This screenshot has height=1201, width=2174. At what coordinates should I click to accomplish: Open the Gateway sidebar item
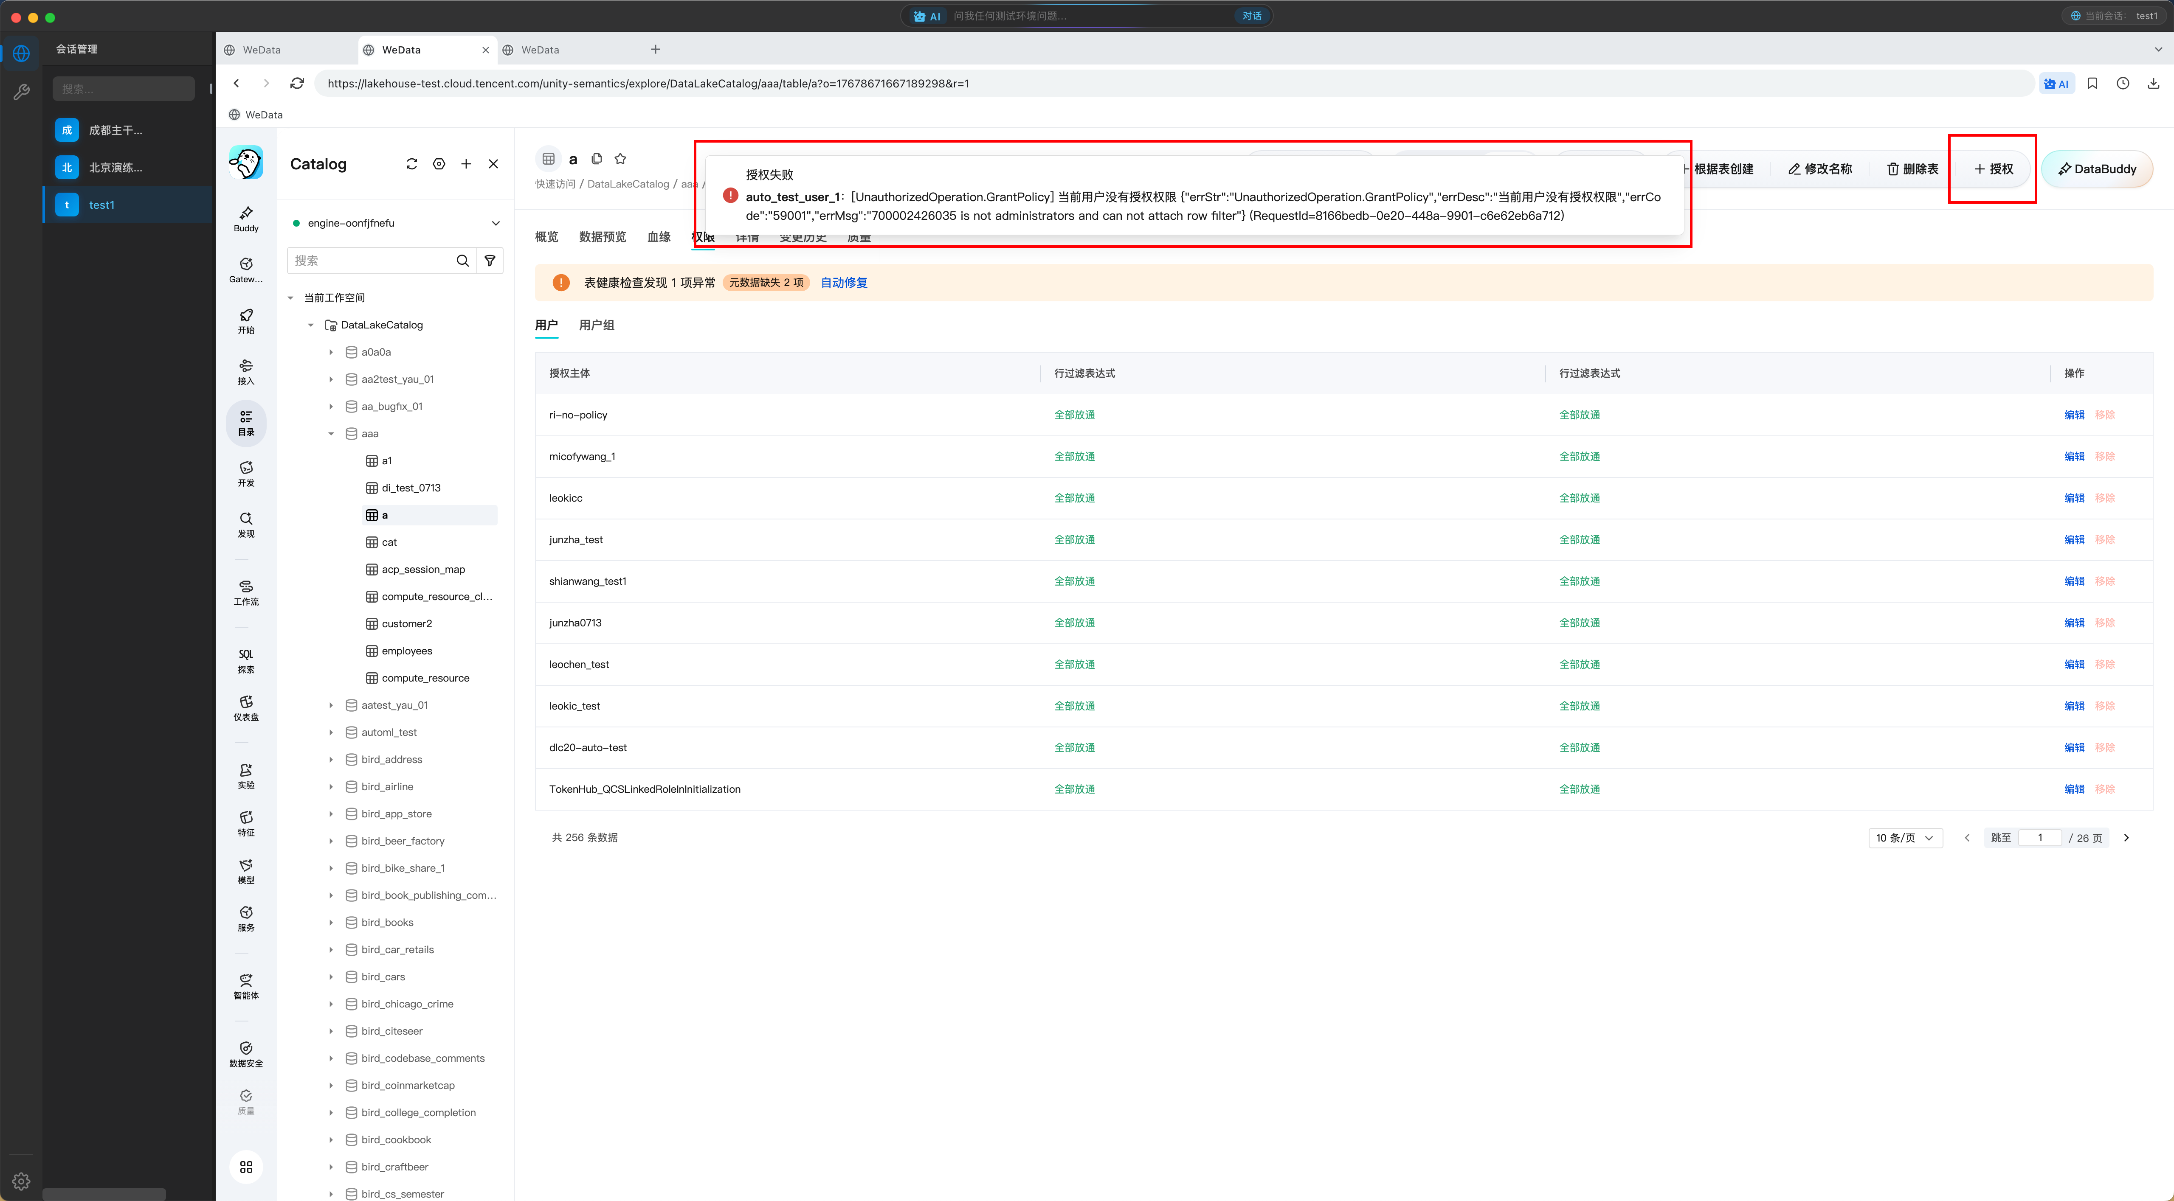(245, 270)
